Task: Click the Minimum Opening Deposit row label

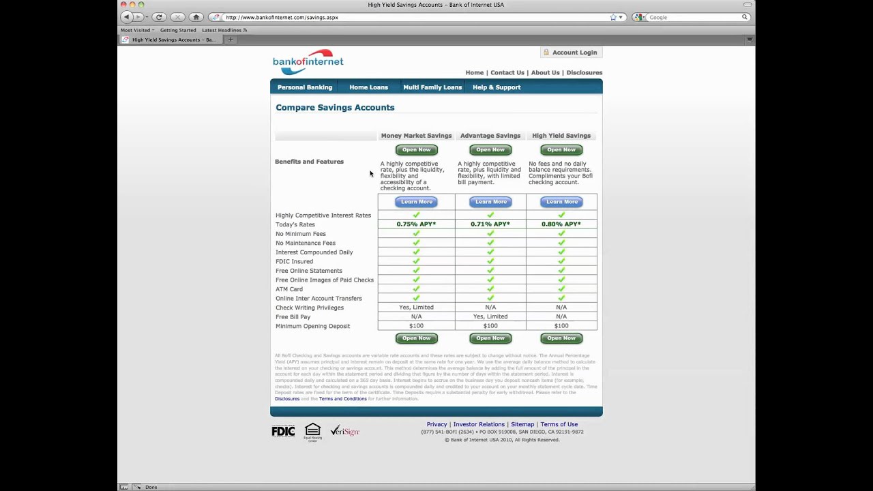Action: coord(312,326)
